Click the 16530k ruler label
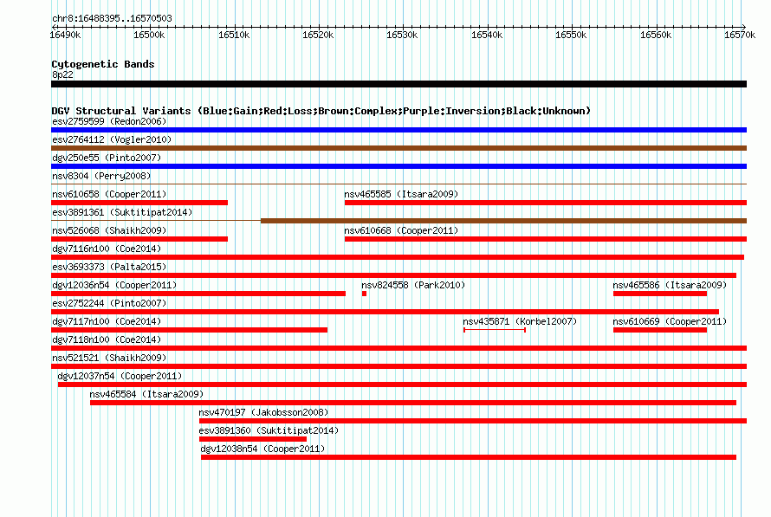The height and width of the screenshot is (517, 771). (x=402, y=35)
